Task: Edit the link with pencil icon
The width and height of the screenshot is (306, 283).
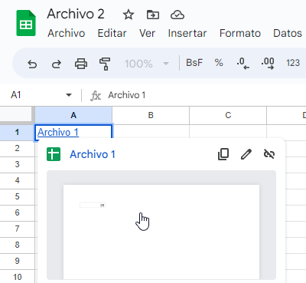Action: 246,154
